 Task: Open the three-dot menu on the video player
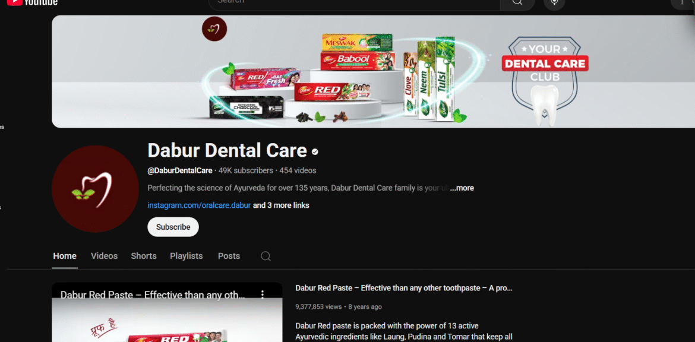263,294
